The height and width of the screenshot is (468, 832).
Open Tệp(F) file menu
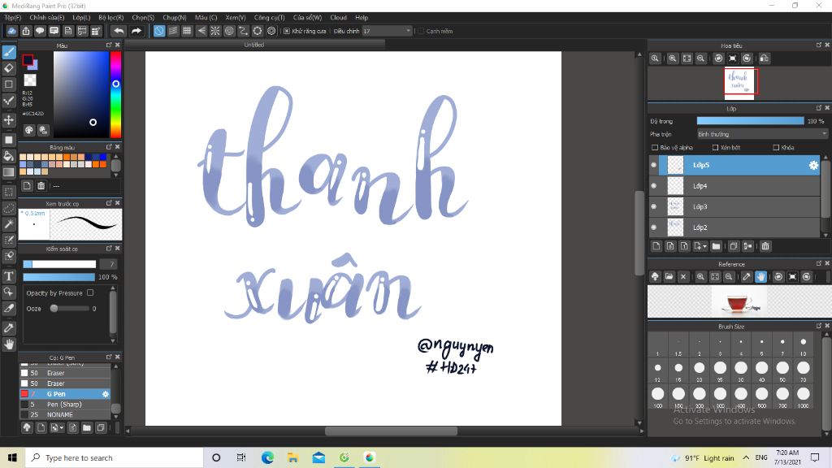[x=13, y=18]
